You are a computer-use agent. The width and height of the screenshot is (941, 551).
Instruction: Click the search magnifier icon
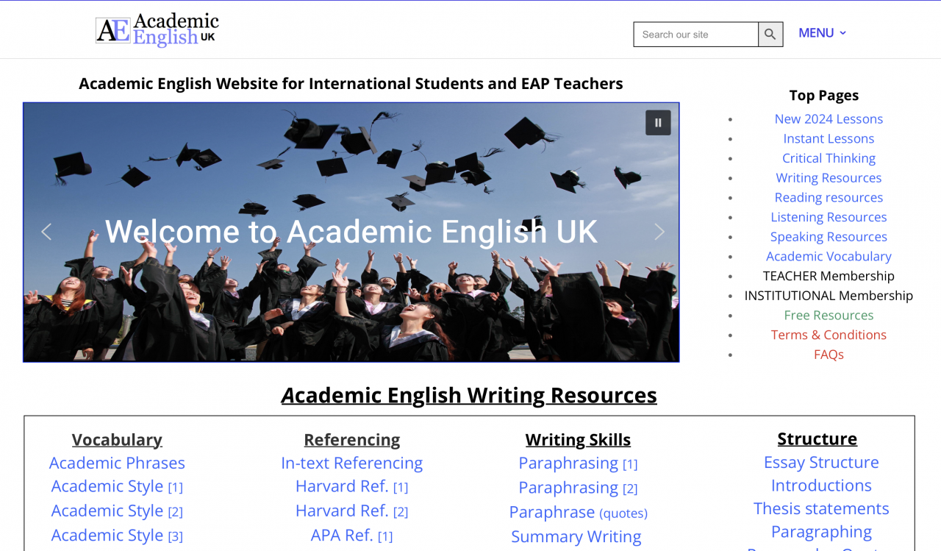(769, 34)
